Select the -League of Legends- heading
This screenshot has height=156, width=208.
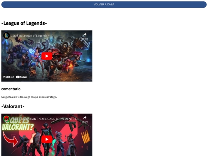click(24, 23)
